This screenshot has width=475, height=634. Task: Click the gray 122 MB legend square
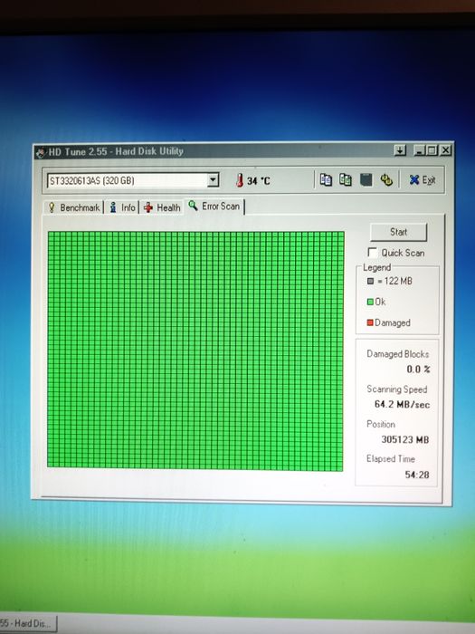pyautogui.click(x=370, y=281)
